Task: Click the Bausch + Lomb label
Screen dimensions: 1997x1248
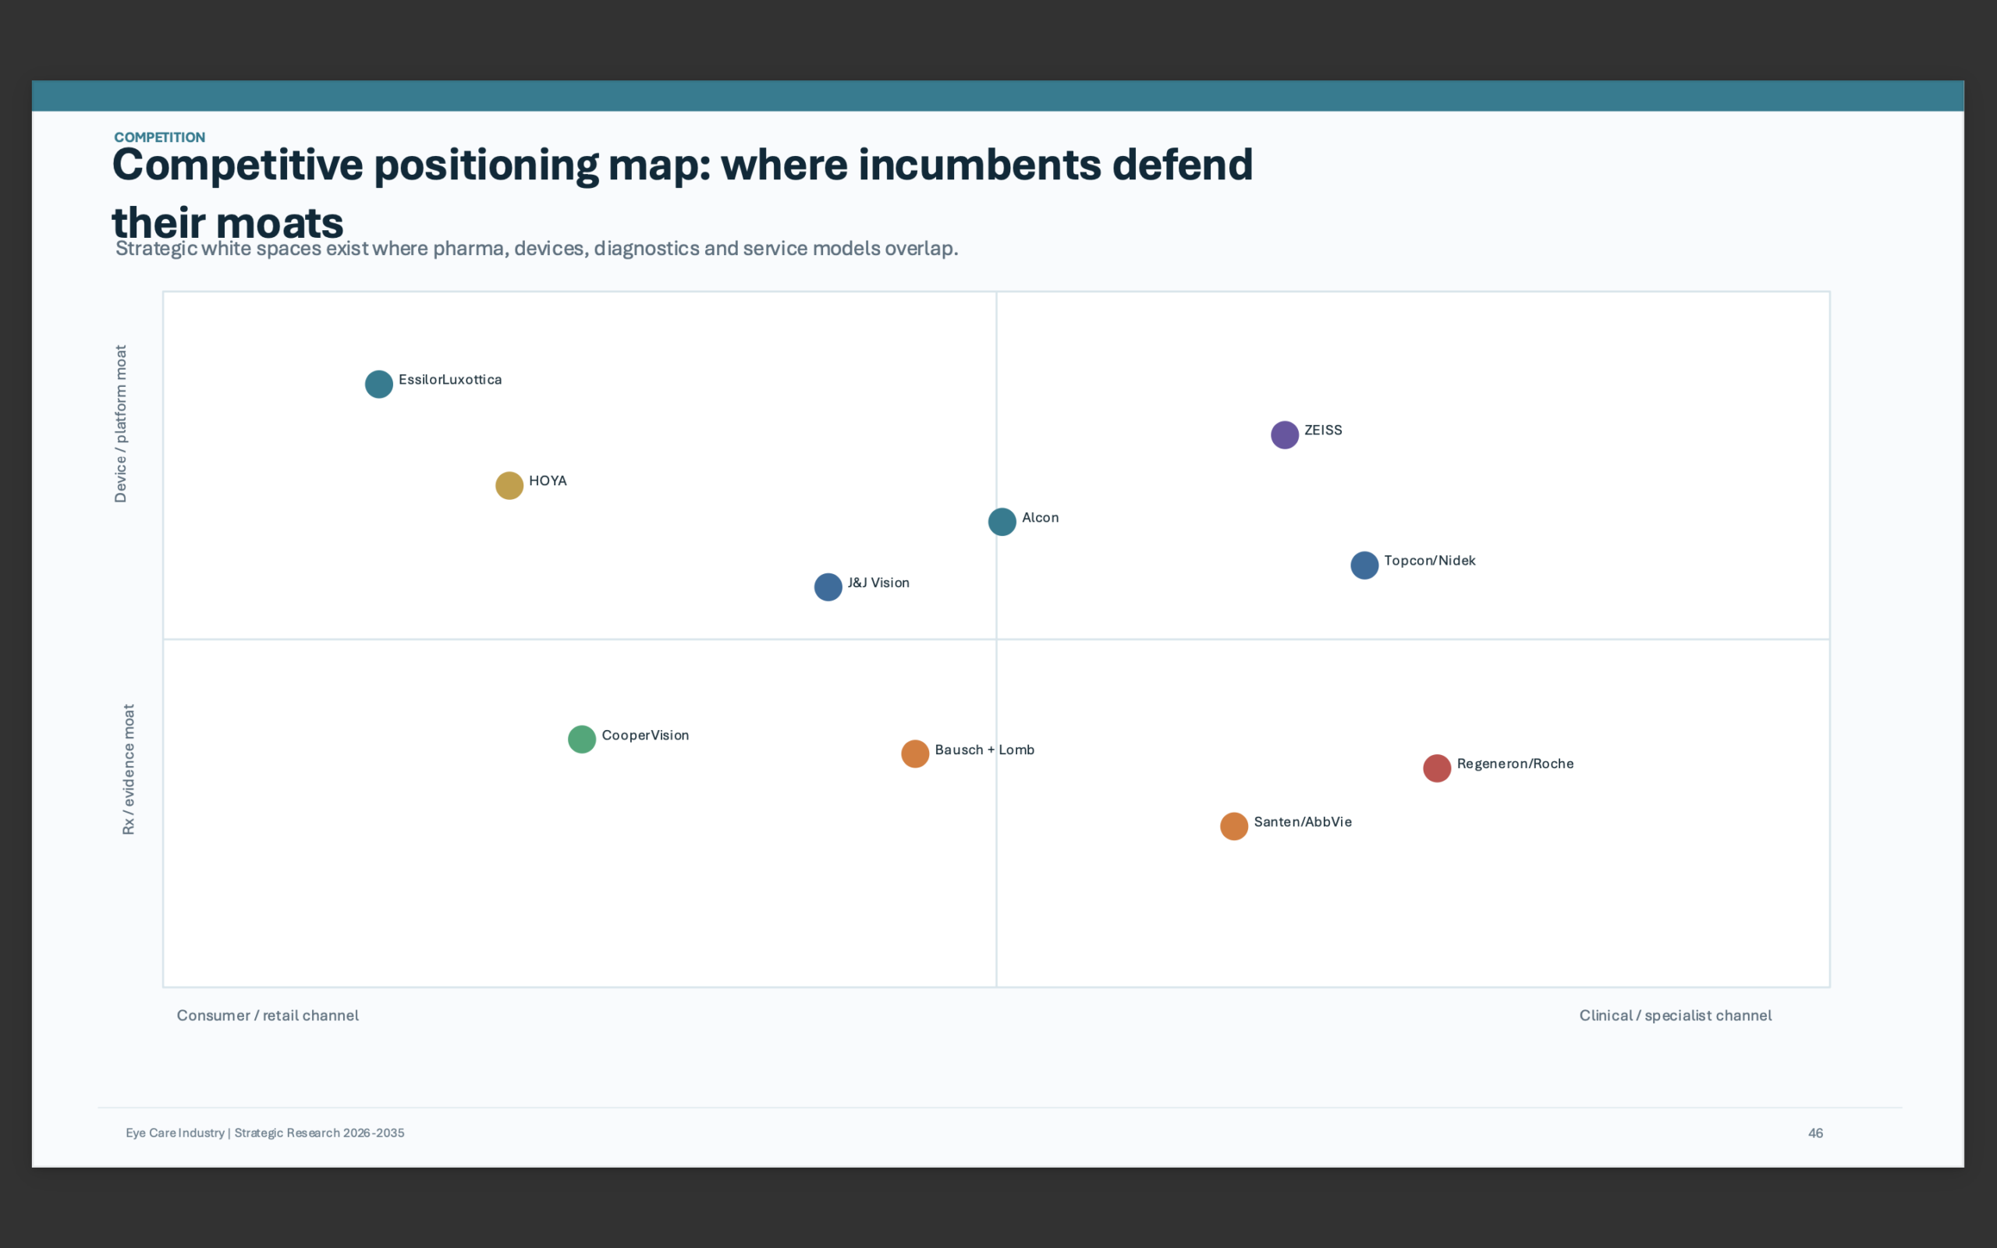Action: coord(984,750)
